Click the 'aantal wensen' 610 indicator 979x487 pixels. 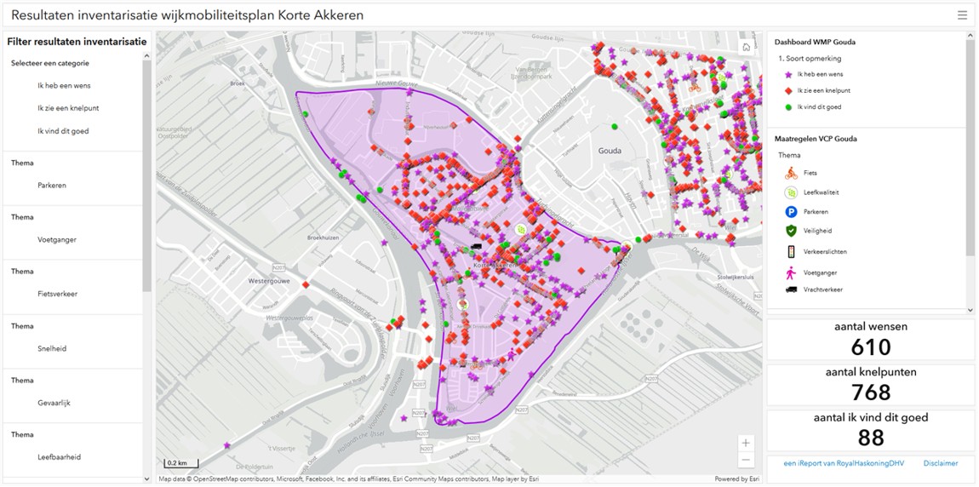(x=870, y=340)
